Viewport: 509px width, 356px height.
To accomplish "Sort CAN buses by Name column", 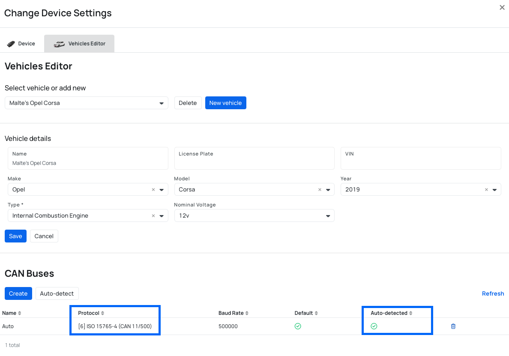I will pos(12,313).
